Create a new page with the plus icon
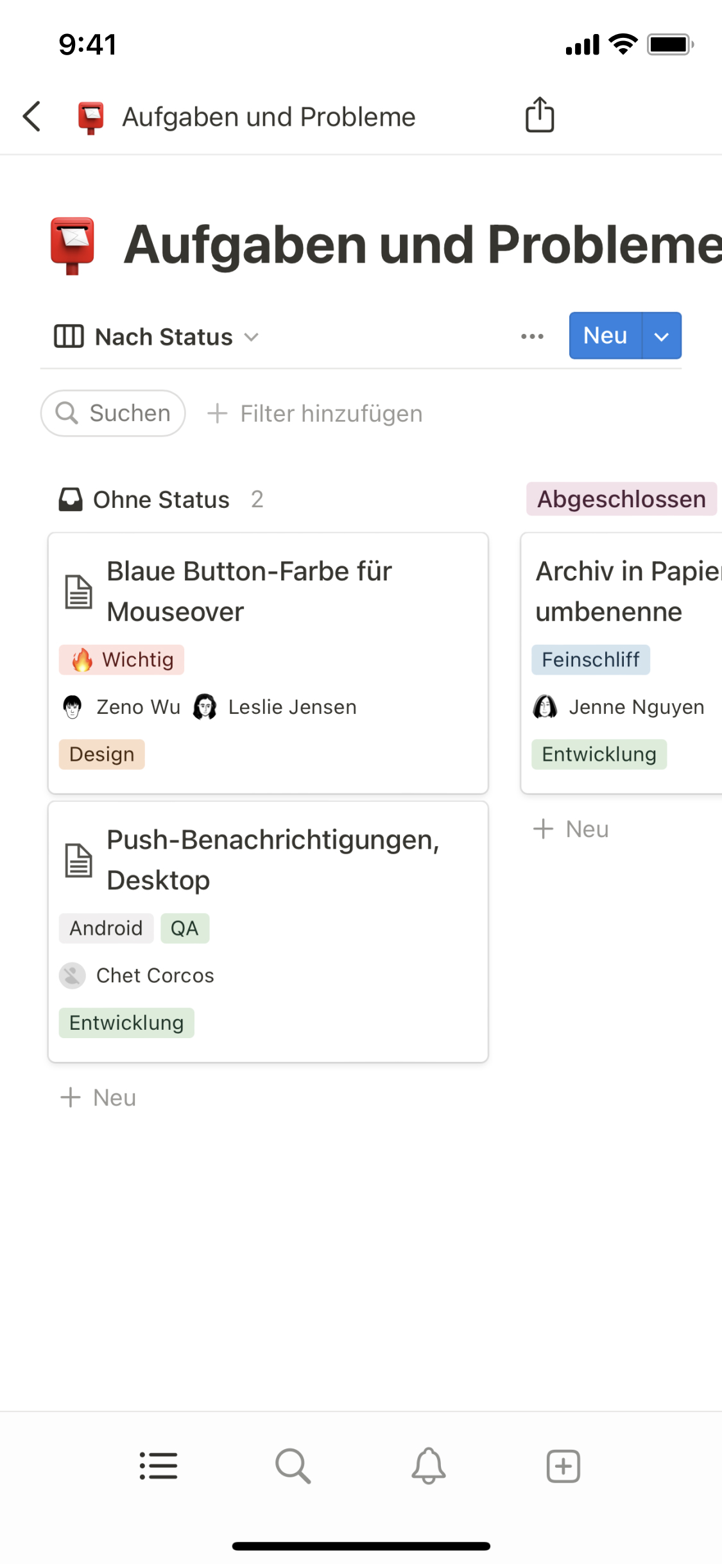The height and width of the screenshot is (1564, 722). (x=563, y=1466)
